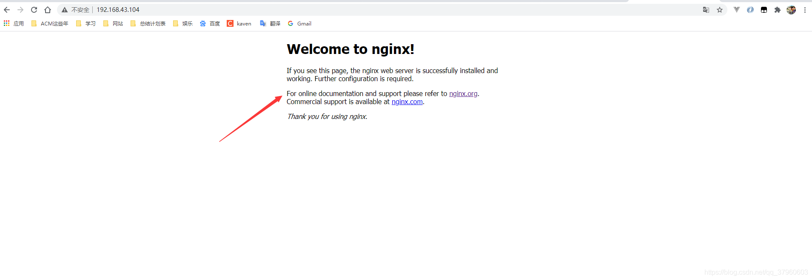The height and width of the screenshot is (280, 812).
Task: Open the user profile avatar
Action: coord(791,10)
